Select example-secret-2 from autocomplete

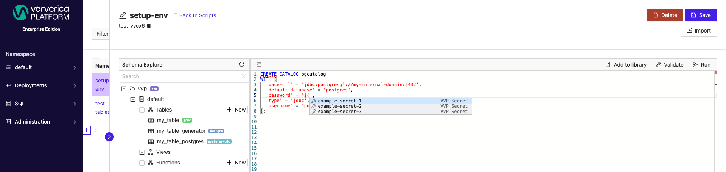click(391, 106)
